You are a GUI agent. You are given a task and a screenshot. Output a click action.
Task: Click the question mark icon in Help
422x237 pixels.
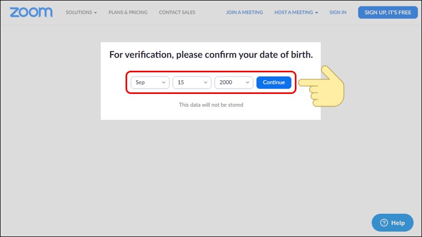[383, 223]
